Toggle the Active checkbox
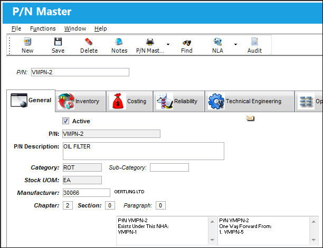The height and width of the screenshot is (248, 323). pyautogui.click(x=66, y=121)
